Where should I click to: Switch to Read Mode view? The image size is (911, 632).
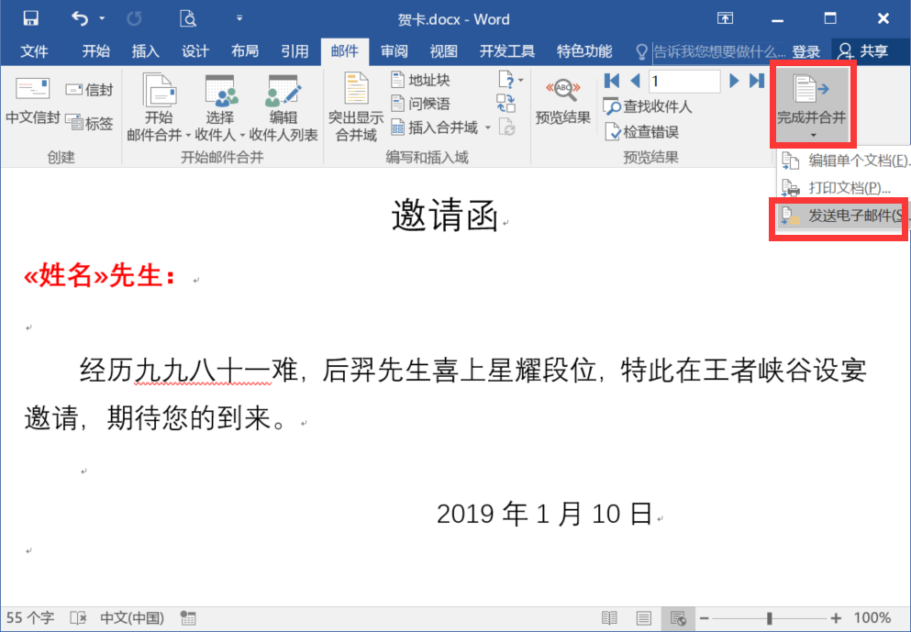[x=609, y=617]
